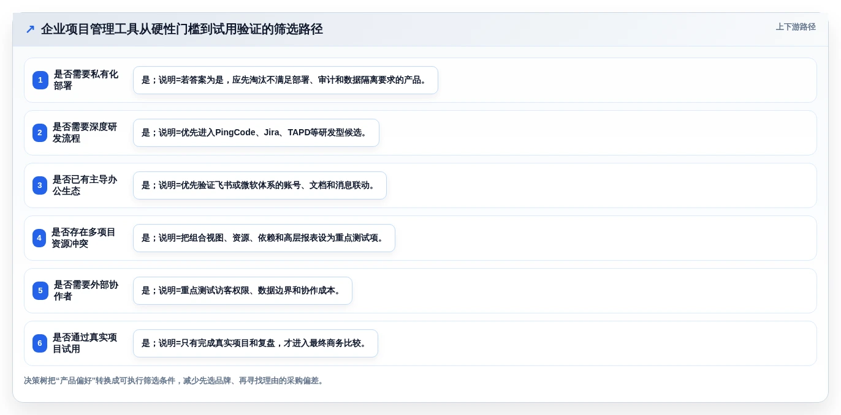
Task: Select the question 是否存在多项目资源冲突
Action: point(83,238)
